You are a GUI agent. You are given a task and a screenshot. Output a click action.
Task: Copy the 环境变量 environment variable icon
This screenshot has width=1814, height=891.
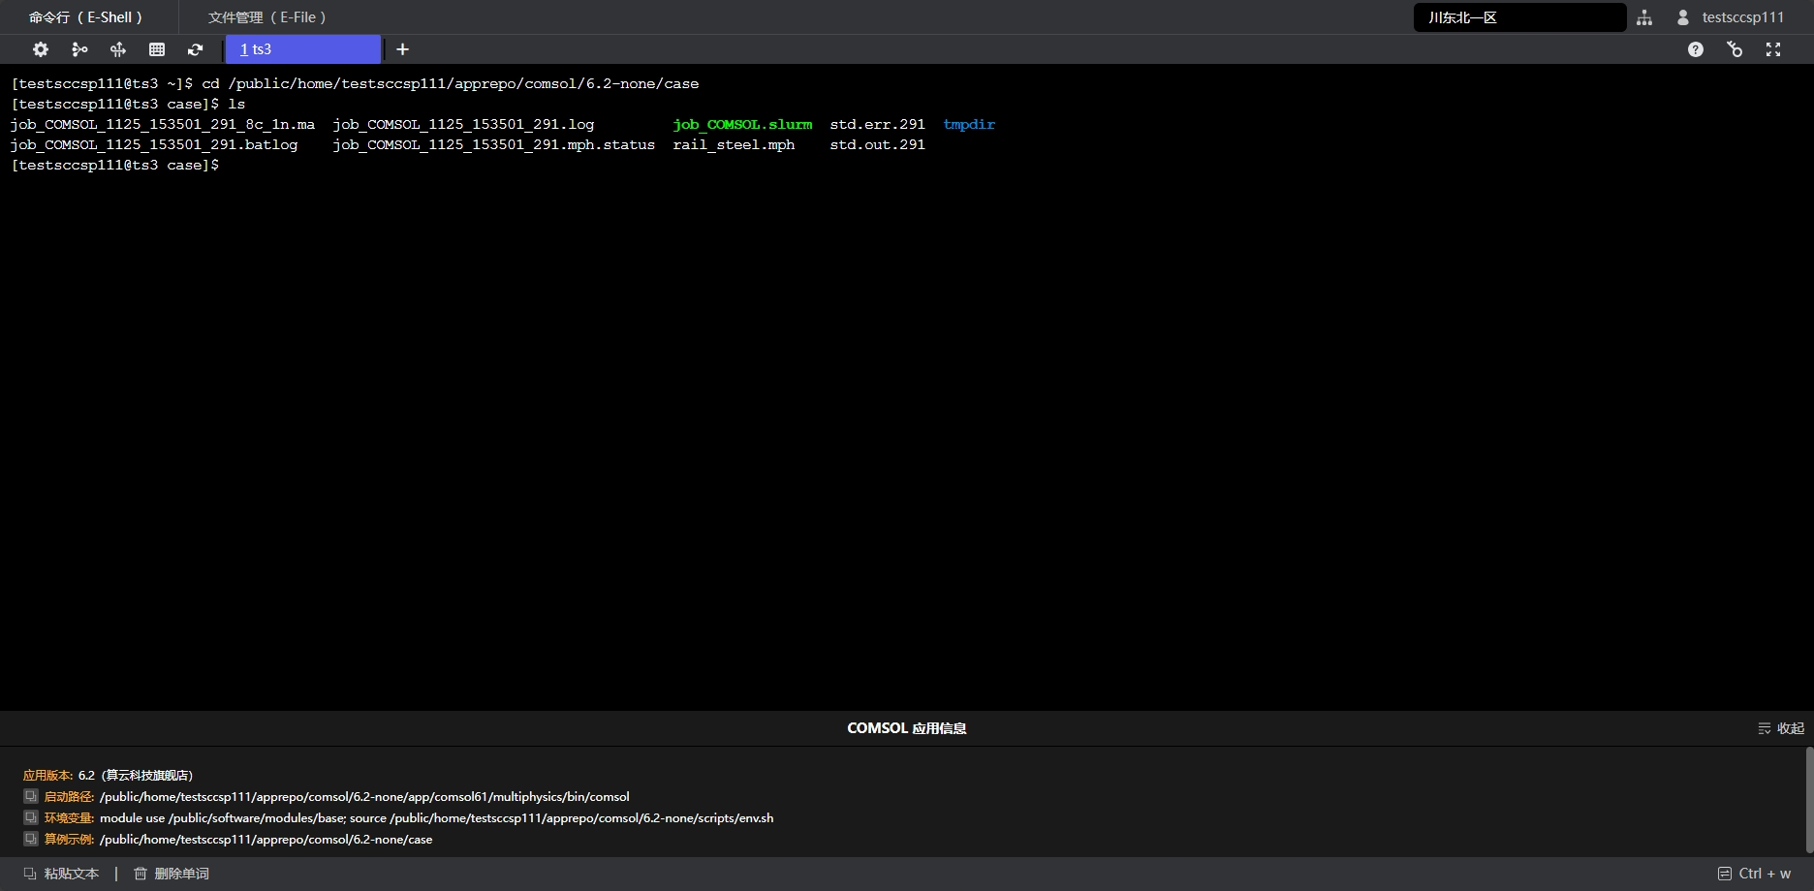coord(31,817)
